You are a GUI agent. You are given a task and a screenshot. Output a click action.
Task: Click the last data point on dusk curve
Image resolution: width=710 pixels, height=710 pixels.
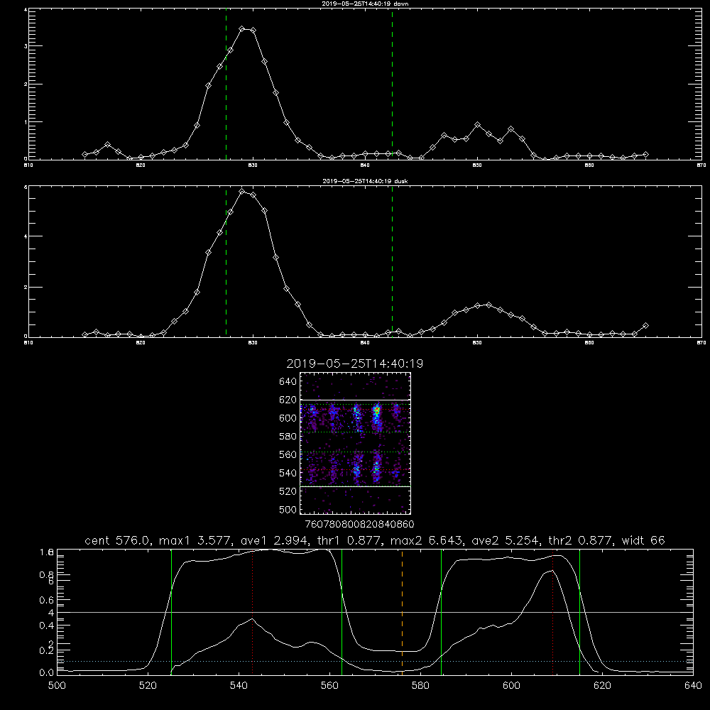645,326
